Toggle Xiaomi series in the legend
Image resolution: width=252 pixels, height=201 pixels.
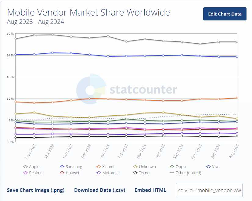(106, 167)
